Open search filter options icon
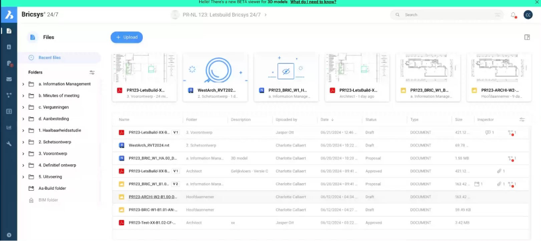541x241 pixels. [498, 15]
